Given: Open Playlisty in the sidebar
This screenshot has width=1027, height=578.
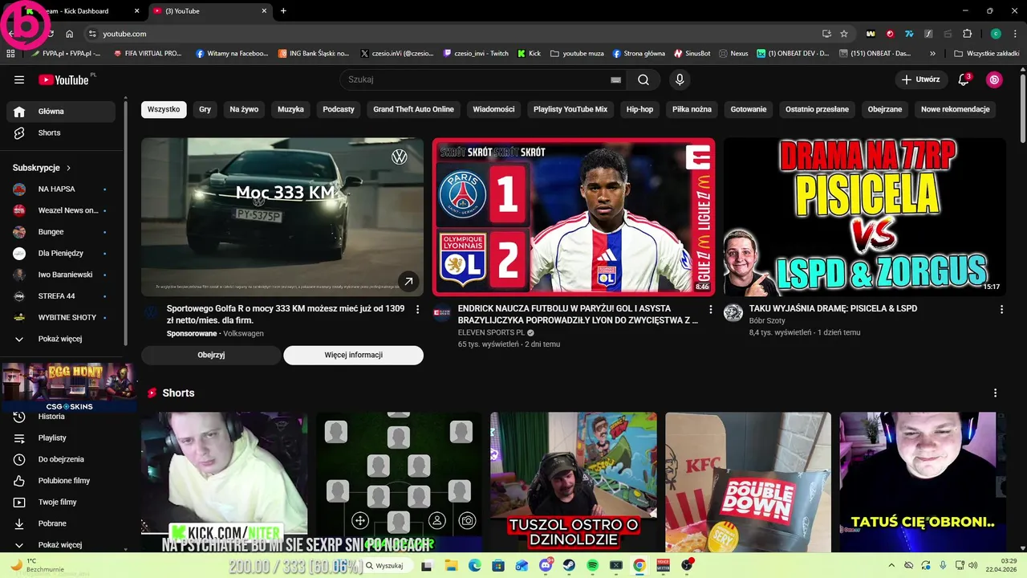Looking at the screenshot, I should click(x=61, y=438).
